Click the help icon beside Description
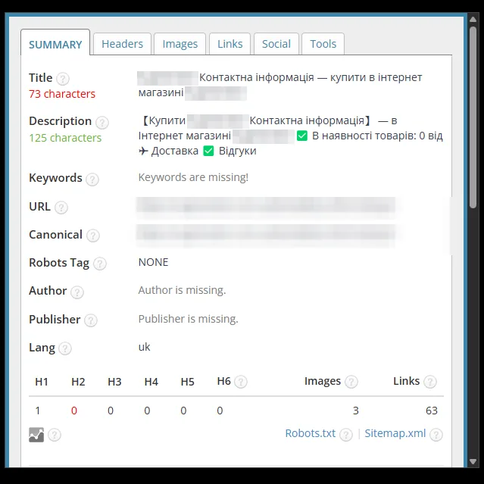The width and height of the screenshot is (484, 484). pyautogui.click(x=101, y=123)
